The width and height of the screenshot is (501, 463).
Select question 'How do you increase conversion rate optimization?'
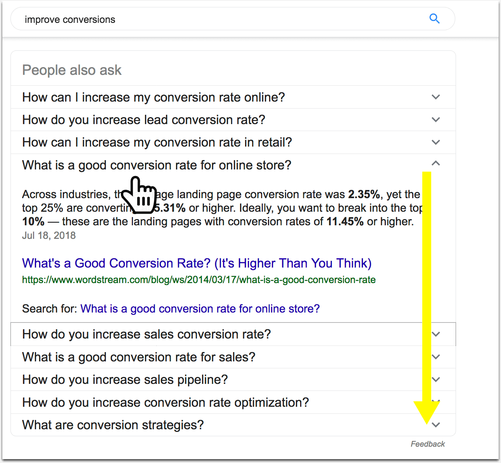[166, 403]
